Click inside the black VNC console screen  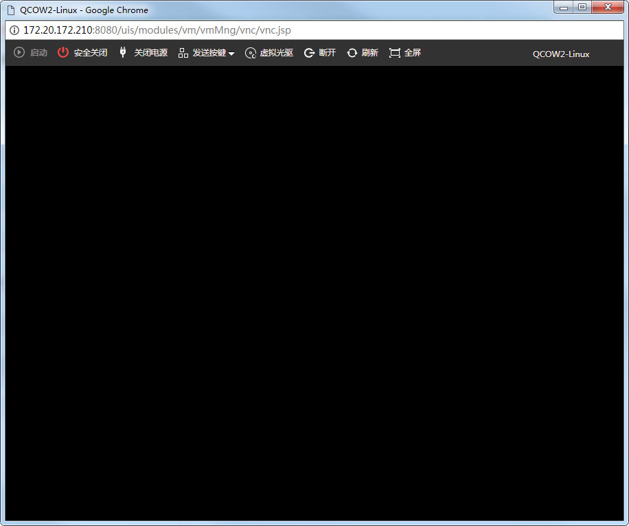[x=314, y=293]
